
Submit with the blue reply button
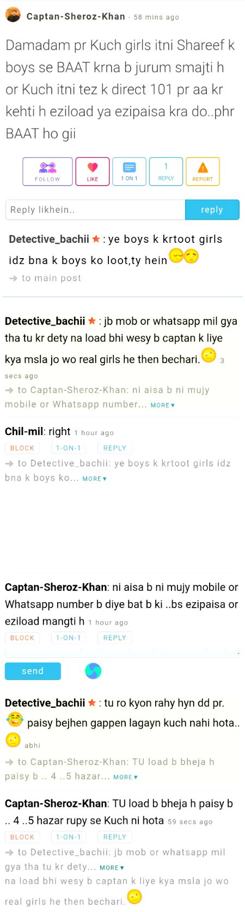[212, 210]
